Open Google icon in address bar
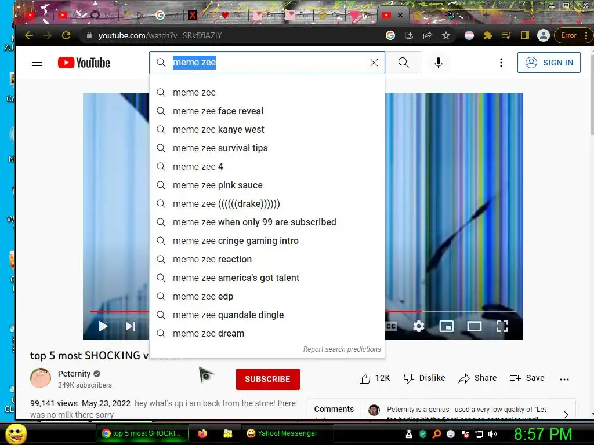Image resolution: width=594 pixels, height=445 pixels. click(x=390, y=35)
